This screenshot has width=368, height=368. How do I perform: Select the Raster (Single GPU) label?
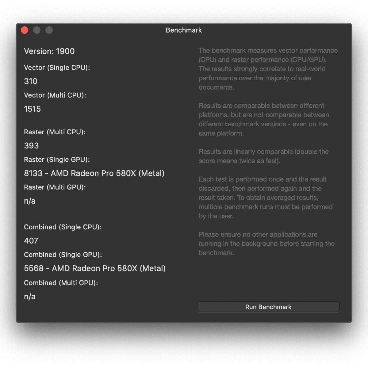[57, 160]
